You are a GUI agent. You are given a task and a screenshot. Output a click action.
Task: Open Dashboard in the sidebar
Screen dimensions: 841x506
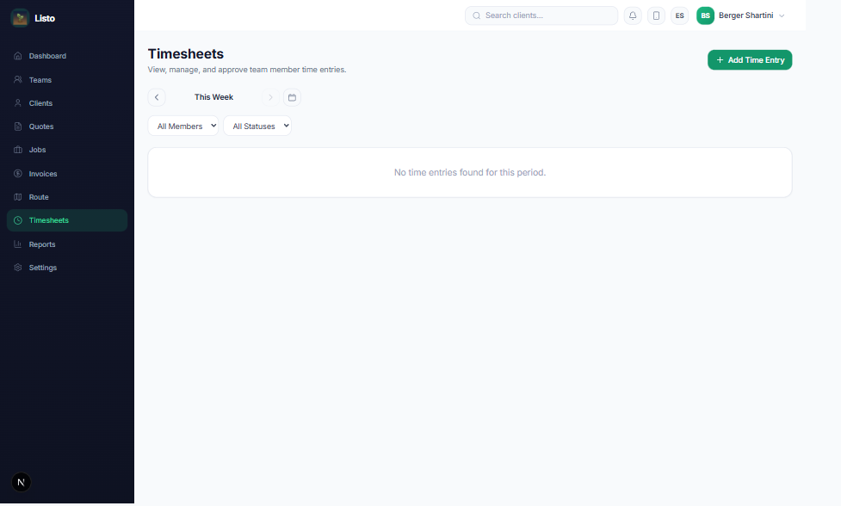click(x=67, y=56)
